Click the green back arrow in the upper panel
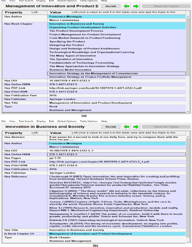Screen dimensions: 192x247 click(126, 6)
